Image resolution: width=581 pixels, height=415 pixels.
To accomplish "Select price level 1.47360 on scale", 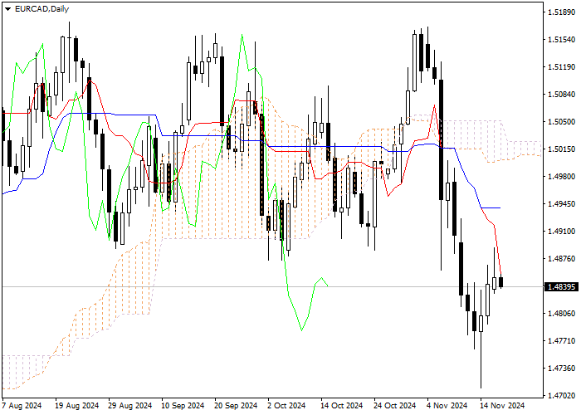I will pyautogui.click(x=562, y=369).
